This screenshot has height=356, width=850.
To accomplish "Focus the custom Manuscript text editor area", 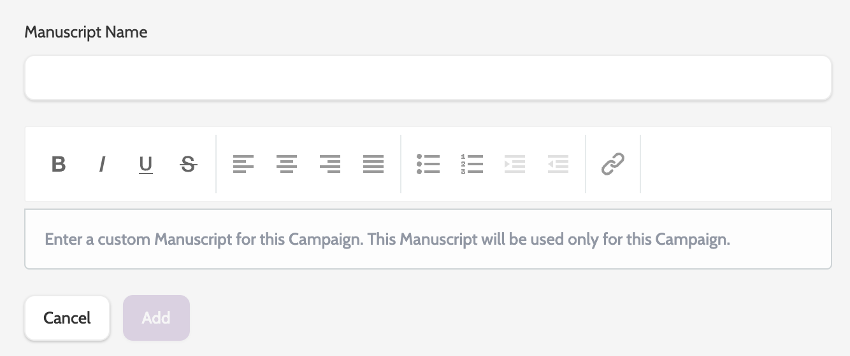I will [428, 254].
